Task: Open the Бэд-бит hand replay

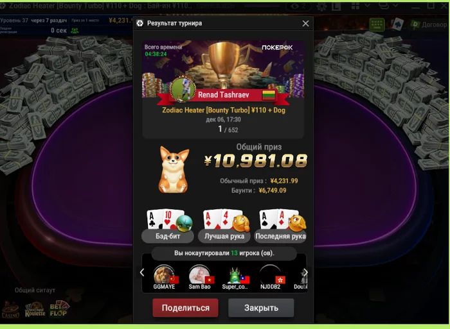Action: pos(168,236)
